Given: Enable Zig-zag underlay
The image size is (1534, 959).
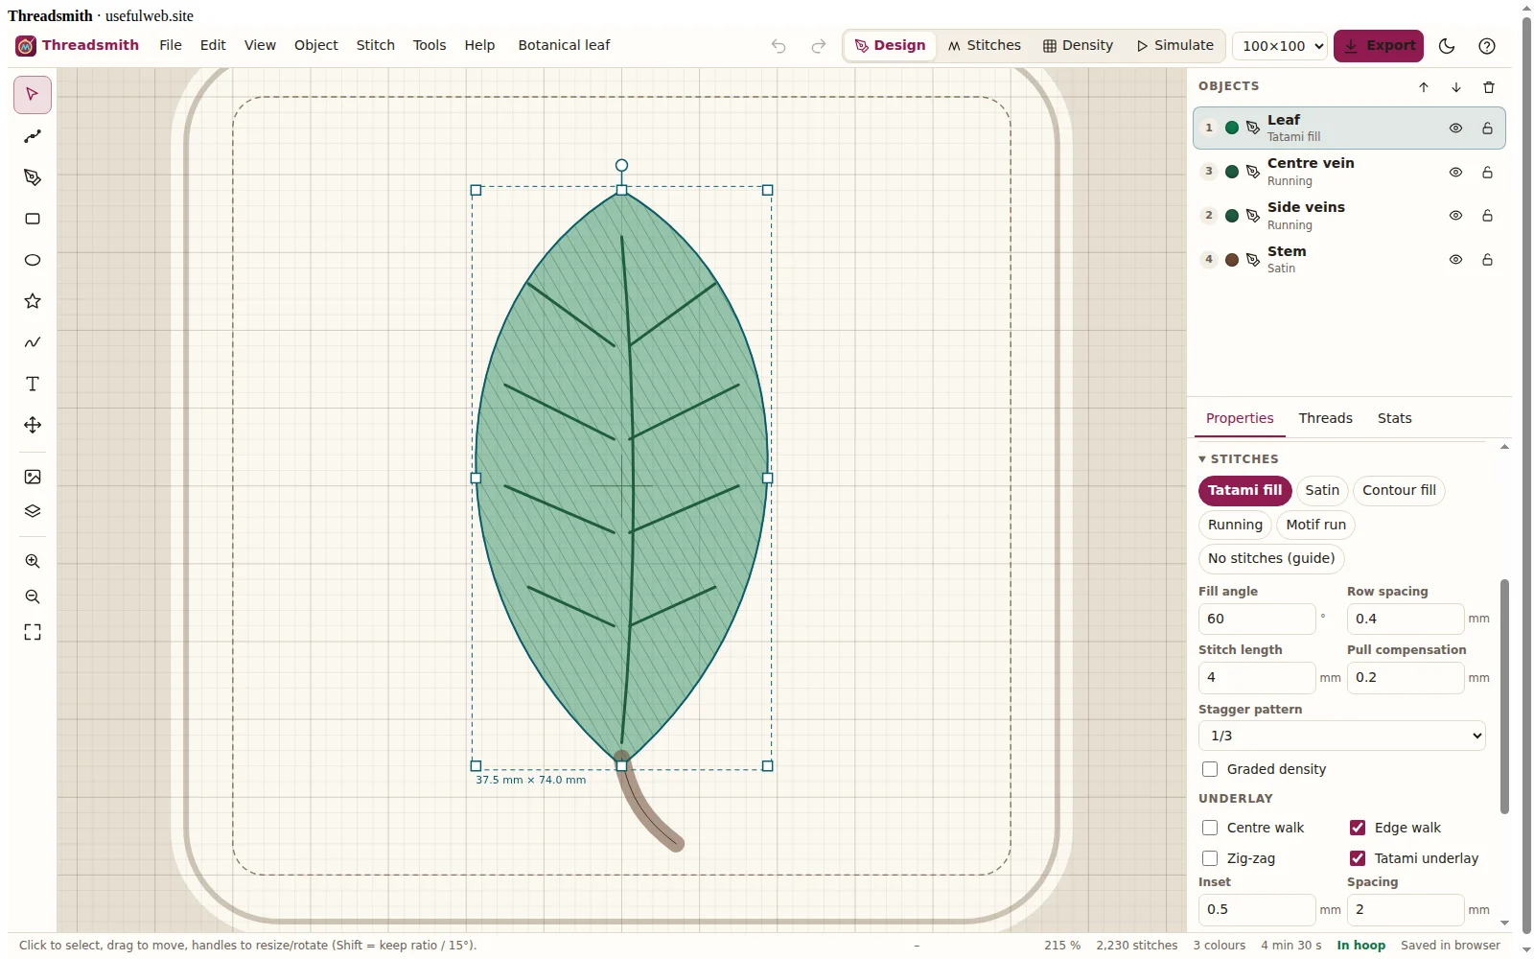Looking at the screenshot, I should coord(1210,858).
